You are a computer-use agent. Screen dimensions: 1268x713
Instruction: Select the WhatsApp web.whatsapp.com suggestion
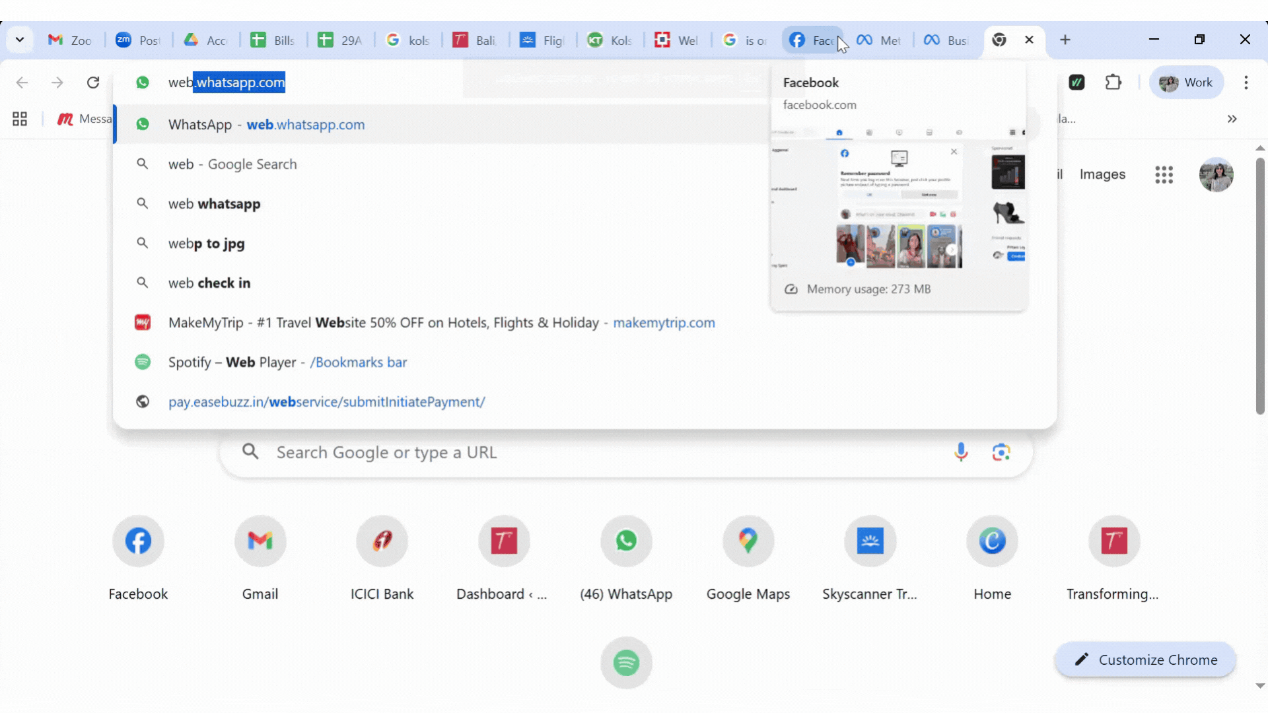click(x=265, y=125)
